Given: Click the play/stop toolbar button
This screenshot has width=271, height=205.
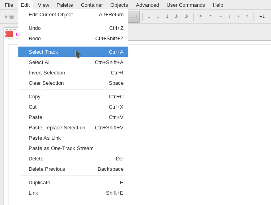Looking at the screenshot, I should tap(9, 17).
